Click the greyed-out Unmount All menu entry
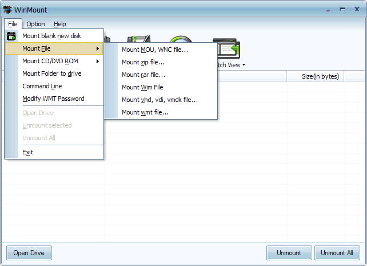This screenshot has width=367, height=266. (54, 138)
